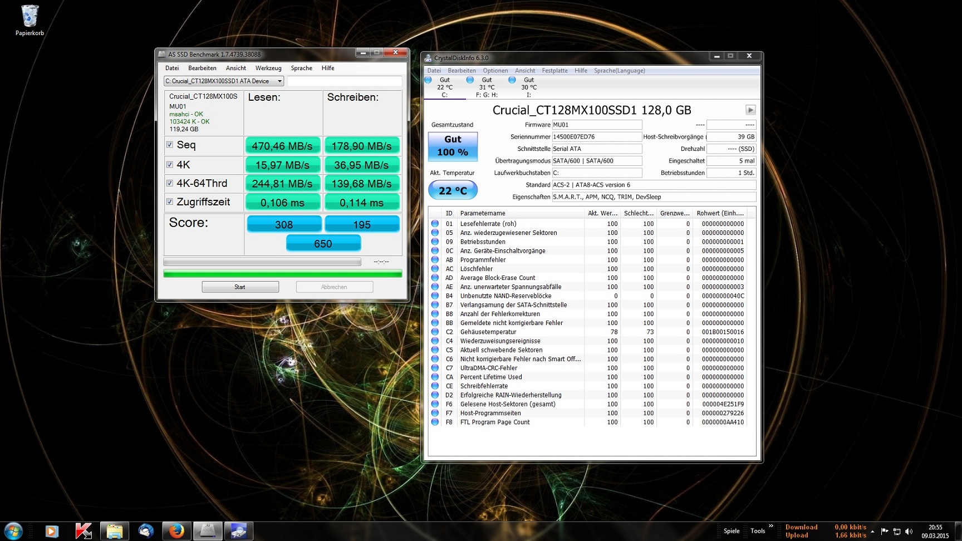Launch Firefox from the taskbar

[x=176, y=531]
